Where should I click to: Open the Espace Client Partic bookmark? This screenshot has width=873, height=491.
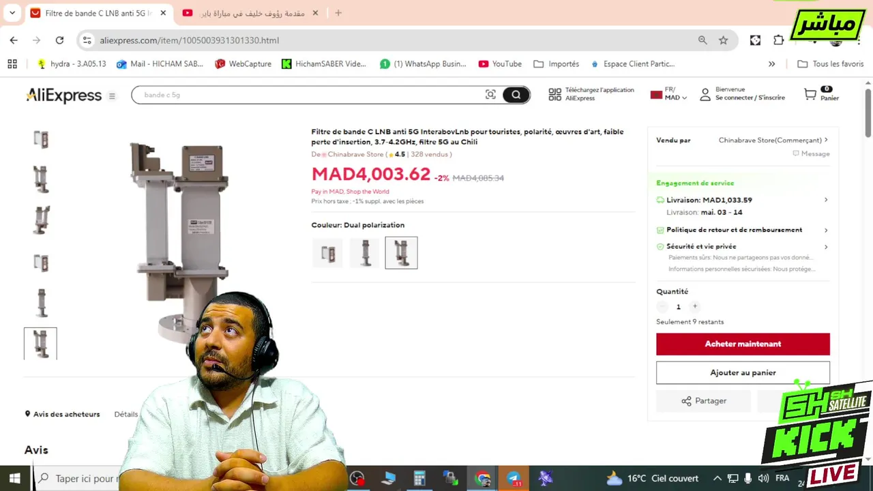pos(632,64)
